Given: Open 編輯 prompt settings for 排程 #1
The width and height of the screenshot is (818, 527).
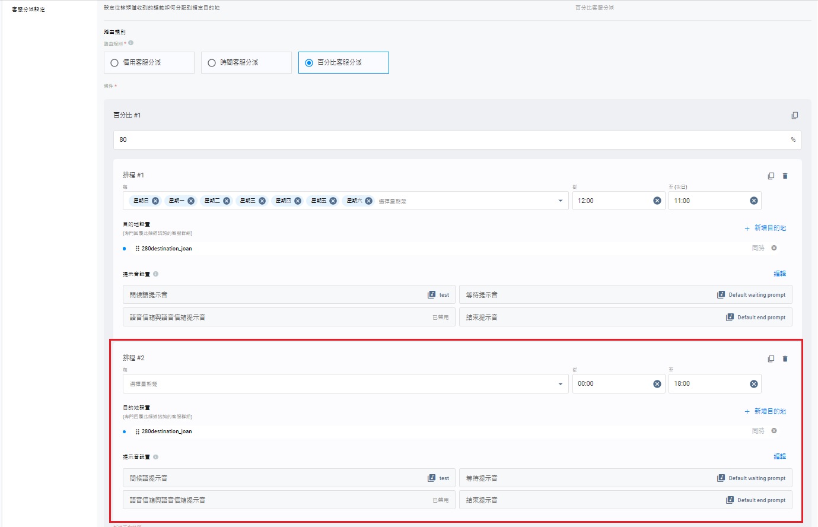Looking at the screenshot, I should (x=780, y=274).
